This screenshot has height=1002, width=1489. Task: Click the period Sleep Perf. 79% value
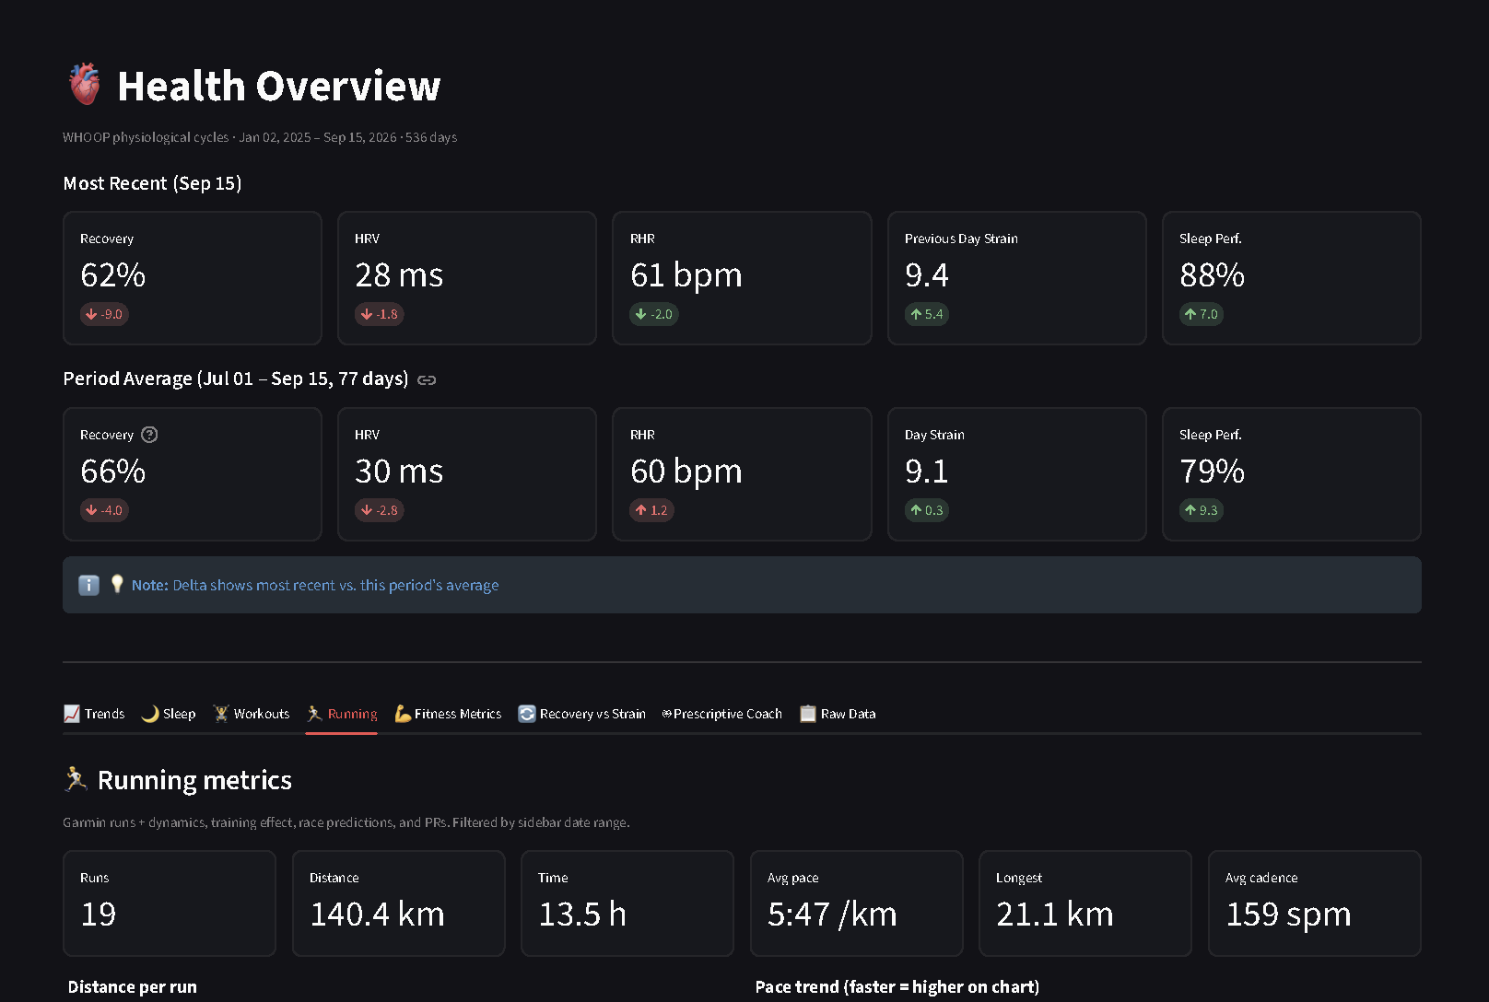1212,472
